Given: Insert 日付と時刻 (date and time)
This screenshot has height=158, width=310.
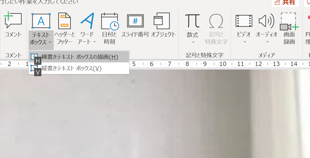Looking at the screenshot, I should click(x=109, y=21).
